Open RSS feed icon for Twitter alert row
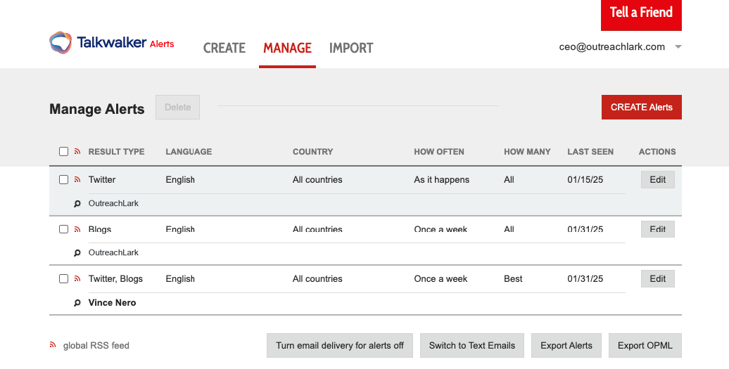Viewport: 729px width, 369px height. [x=77, y=180]
